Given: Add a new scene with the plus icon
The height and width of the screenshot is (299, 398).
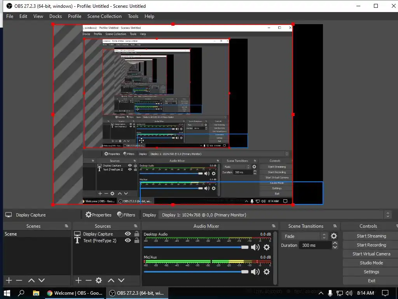Looking at the screenshot, I should tap(9, 280).
